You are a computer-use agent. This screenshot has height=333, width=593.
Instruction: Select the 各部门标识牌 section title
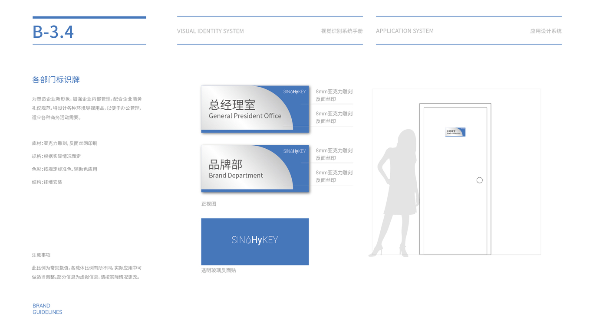click(56, 80)
